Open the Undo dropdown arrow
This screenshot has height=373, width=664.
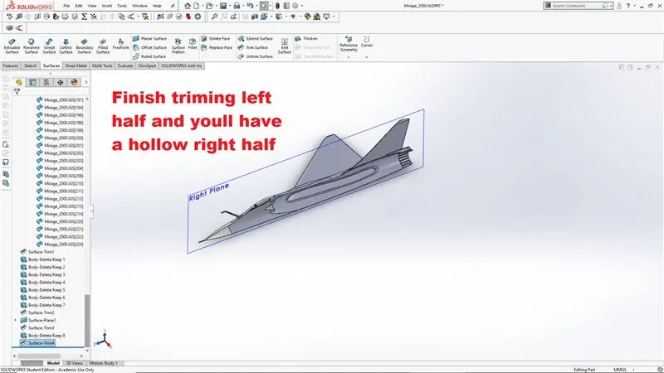[x=256, y=6]
